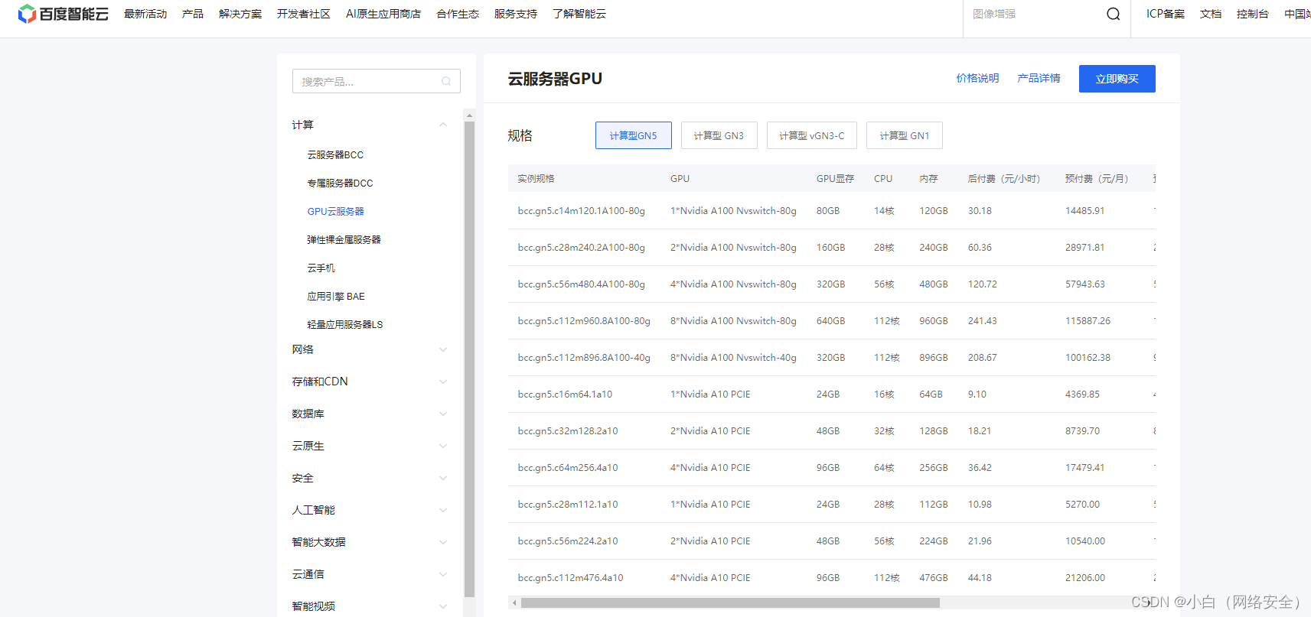This screenshot has width=1311, height=617.
Task: Open 产品 menu in top navigation
Action: (x=193, y=14)
